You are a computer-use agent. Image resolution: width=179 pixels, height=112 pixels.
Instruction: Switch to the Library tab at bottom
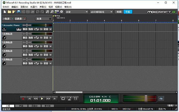pos(48,106)
